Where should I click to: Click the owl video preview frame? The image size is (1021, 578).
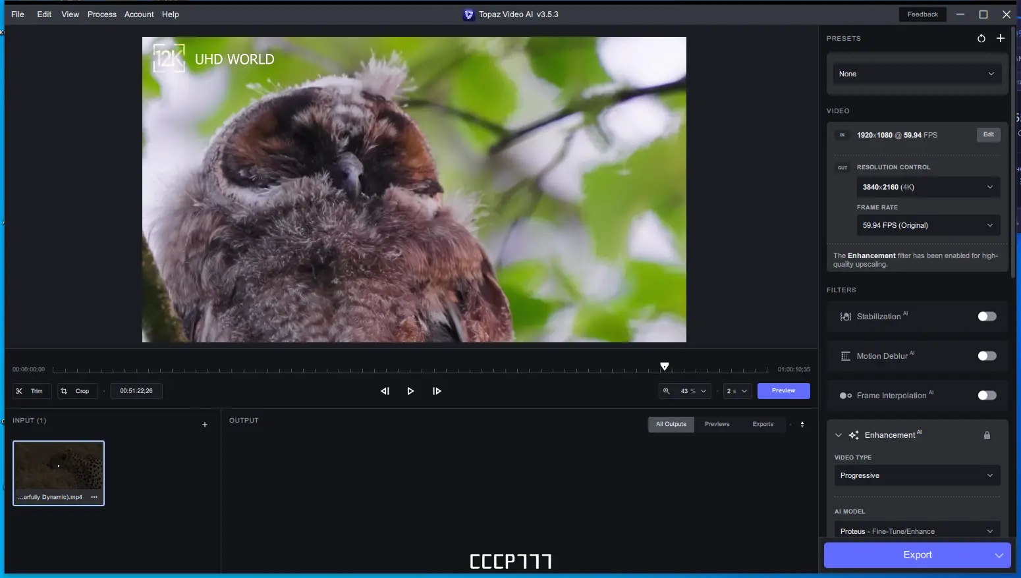click(414, 190)
